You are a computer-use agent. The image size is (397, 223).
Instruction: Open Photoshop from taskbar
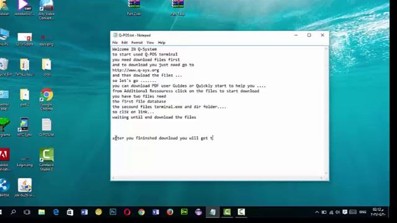tap(113, 212)
